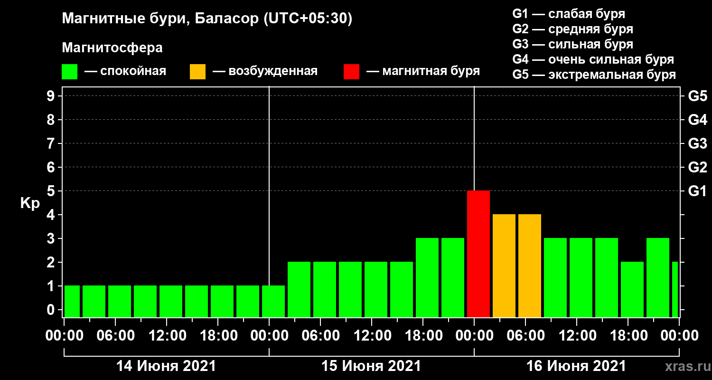Click the right-axis 'G5' tick label
The image size is (712, 380).
[x=697, y=96]
